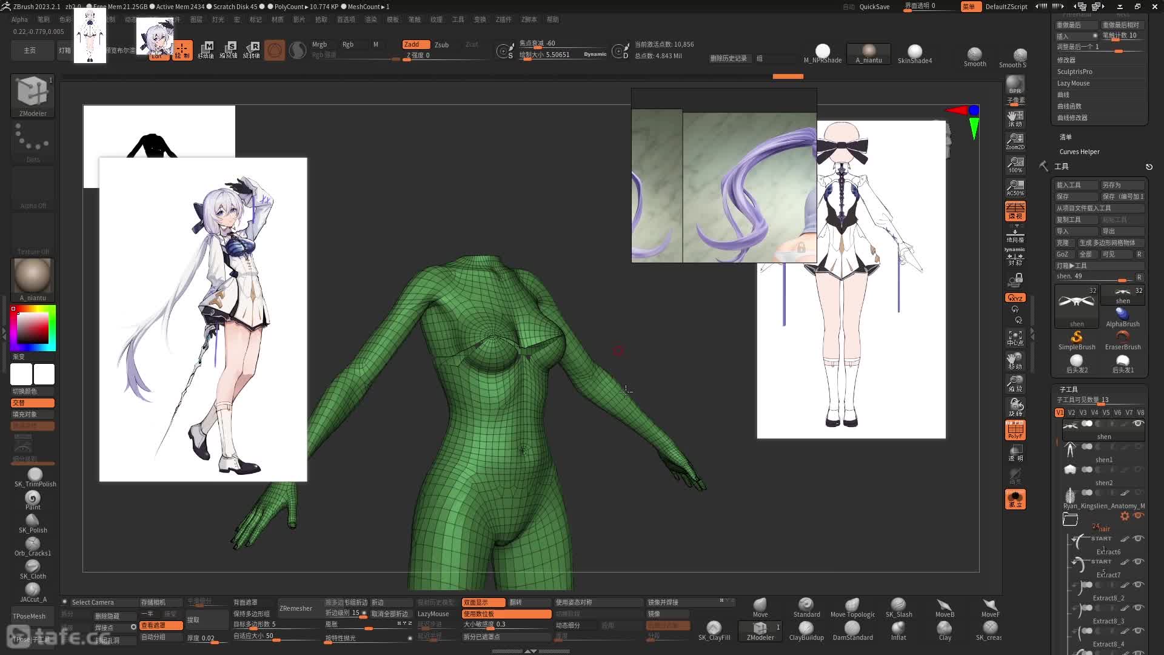Viewport: 1164px width, 655px height.
Task: Expand the 曲线函数 section
Action: point(1069,106)
